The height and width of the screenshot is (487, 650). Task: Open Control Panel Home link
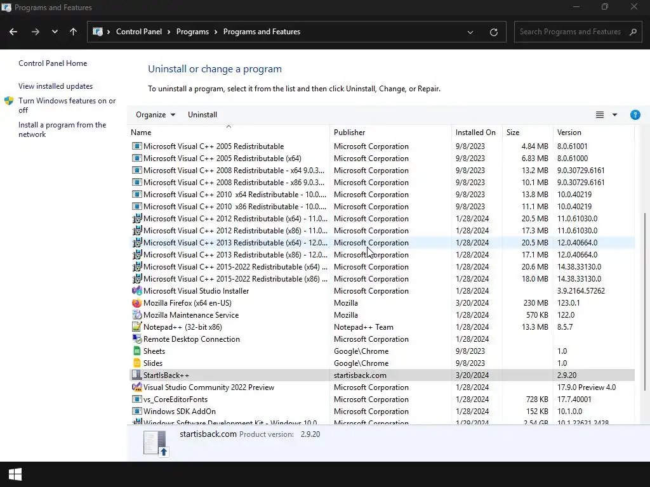[x=53, y=63]
